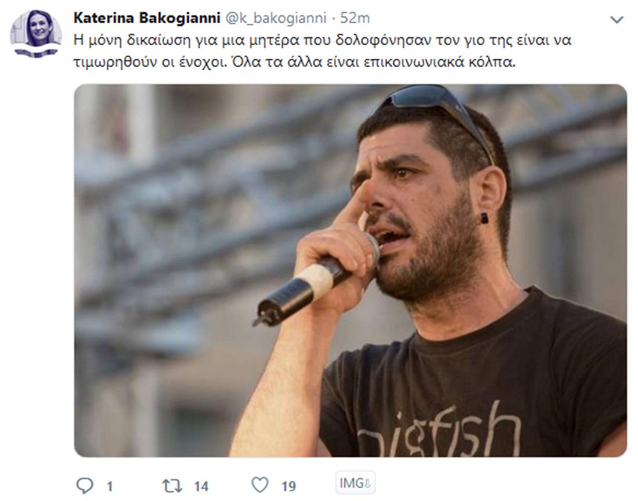The width and height of the screenshot is (638, 501).
Task: Show who retweeted via the 14 count
Action: [x=201, y=486]
